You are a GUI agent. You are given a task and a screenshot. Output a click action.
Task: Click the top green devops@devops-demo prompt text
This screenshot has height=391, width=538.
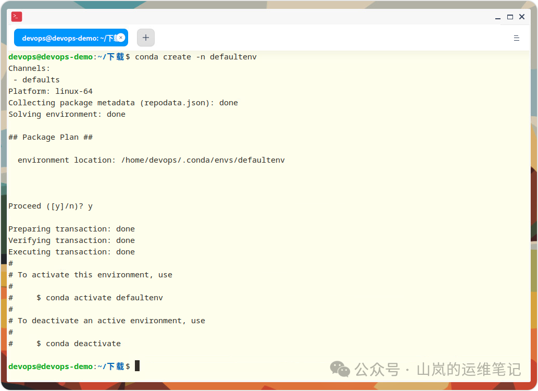[x=51, y=57]
